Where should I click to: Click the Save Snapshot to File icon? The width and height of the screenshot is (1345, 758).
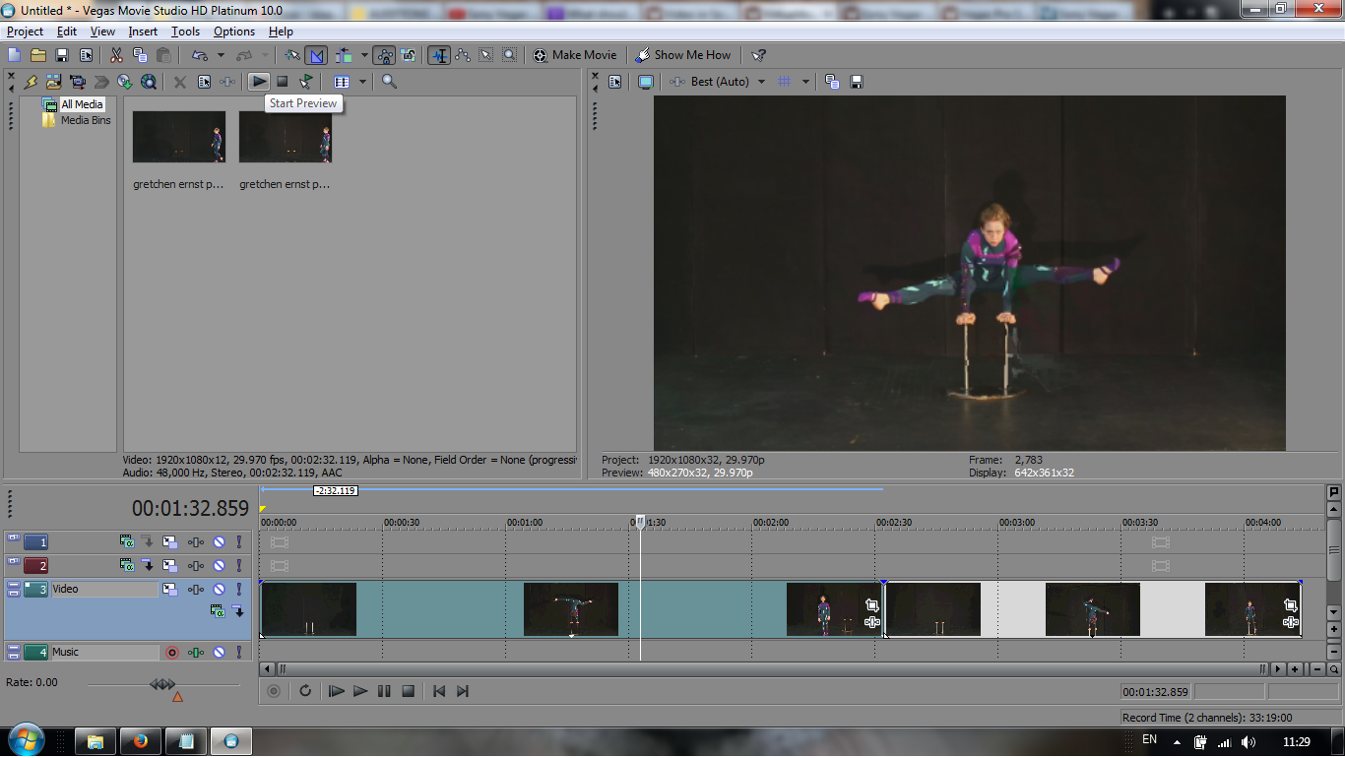pos(857,82)
